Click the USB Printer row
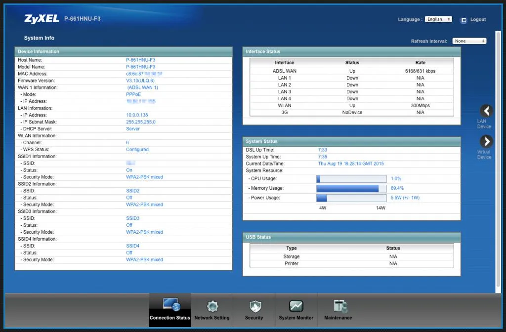Screen dimensions: 506x332 coord(352,264)
